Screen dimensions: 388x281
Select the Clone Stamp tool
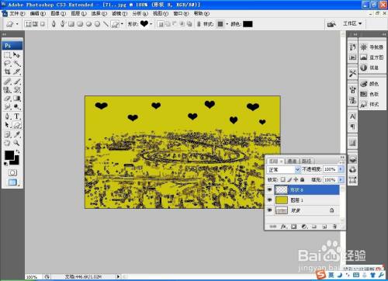[x=7, y=90]
